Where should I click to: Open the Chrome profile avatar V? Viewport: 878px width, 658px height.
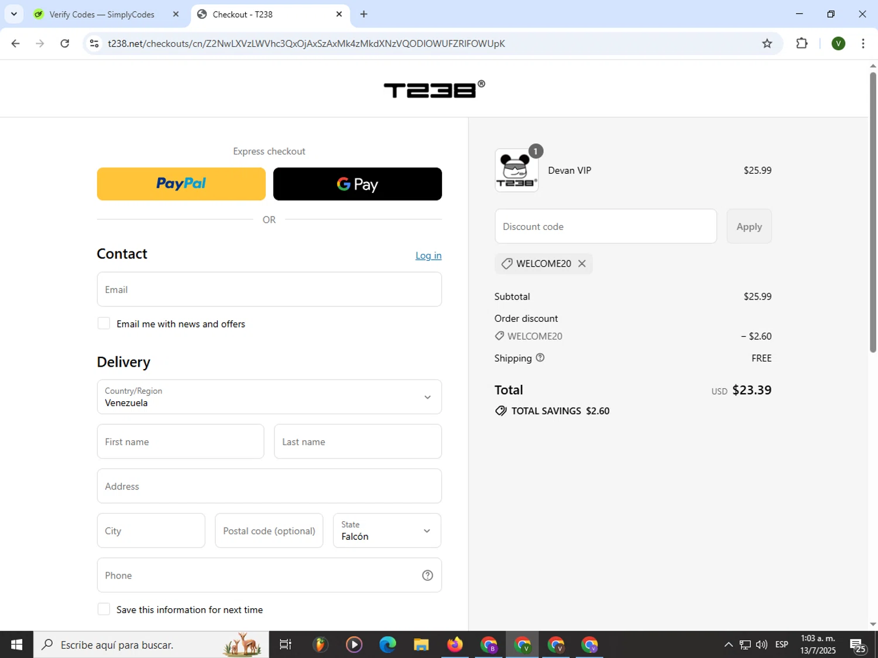click(838, 43)
